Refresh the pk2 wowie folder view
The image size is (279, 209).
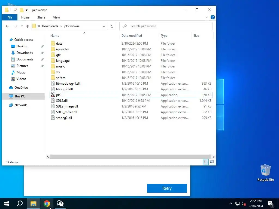112,26
